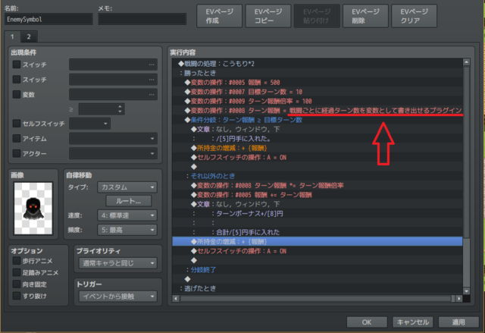Select the row ターンボーナス+/[8]円
This screenshot has width=485, height=333.
pyautogui.click(x=318, y=214)
